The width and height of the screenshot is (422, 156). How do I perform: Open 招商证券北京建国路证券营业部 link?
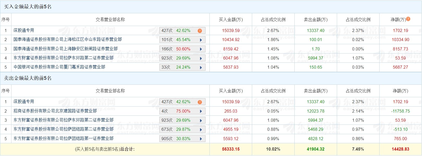55,111
